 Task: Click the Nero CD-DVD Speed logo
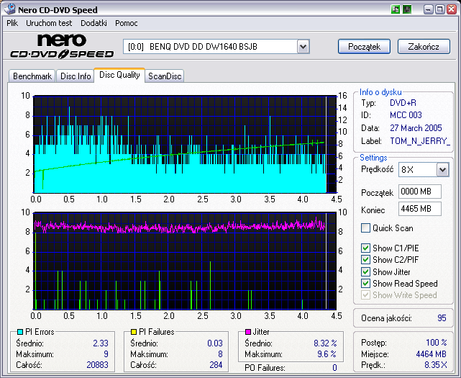62,46
